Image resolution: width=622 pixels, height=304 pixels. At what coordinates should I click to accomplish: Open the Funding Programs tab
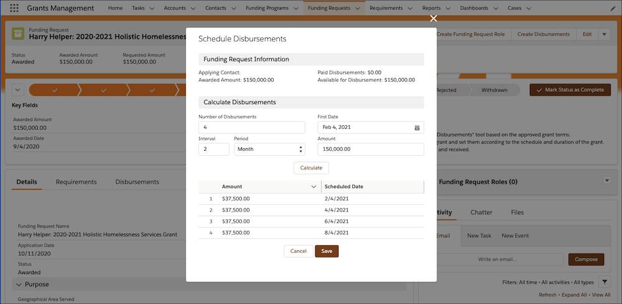pyautogui.click(x=267, y=8)
